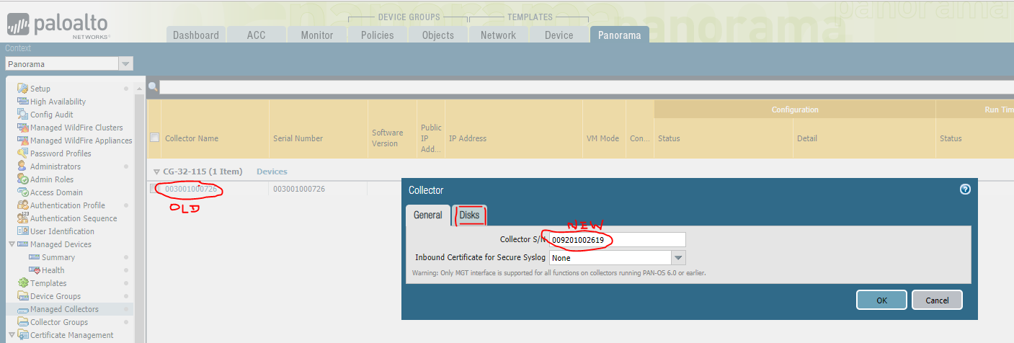Click the Certificate Management icon
Image resolution: width=1014 pixels, height=343 pixels.
click(x=23, y=335)
